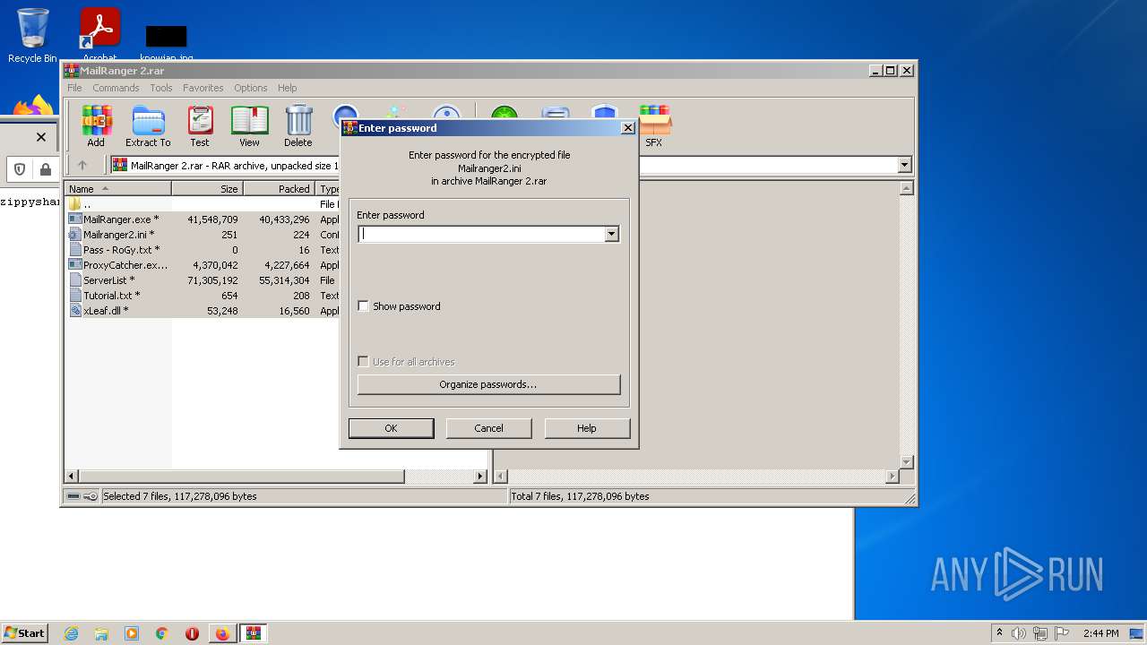The height and width of the screenshot is (645, 1147).
Task: Select the xLeaf.dll file row
Action: coord(203,311)
